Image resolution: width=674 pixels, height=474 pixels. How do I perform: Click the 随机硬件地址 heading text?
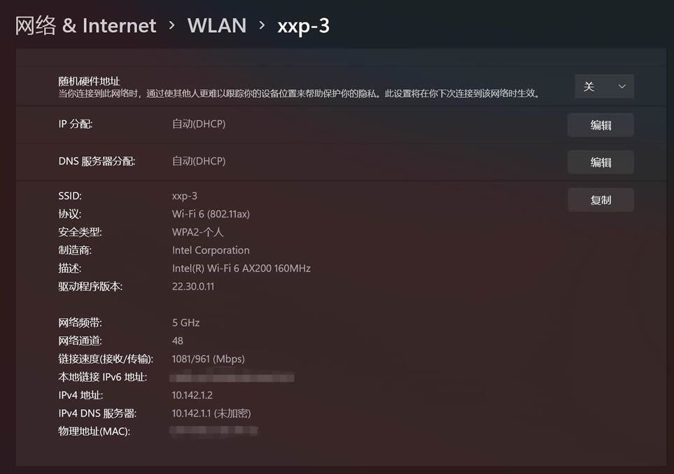pos(89,81)
